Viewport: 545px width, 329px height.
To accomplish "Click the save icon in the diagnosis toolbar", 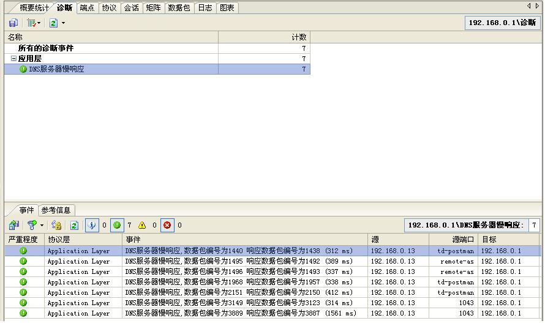I will tap(13, 23).
